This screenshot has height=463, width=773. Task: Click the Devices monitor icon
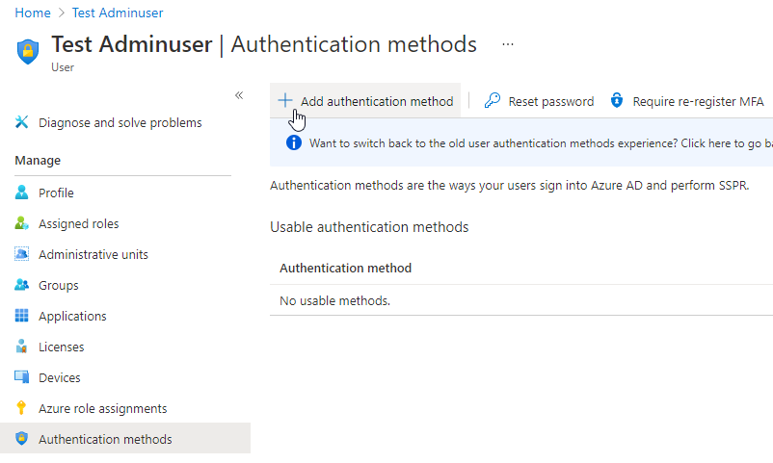point(22,377)
